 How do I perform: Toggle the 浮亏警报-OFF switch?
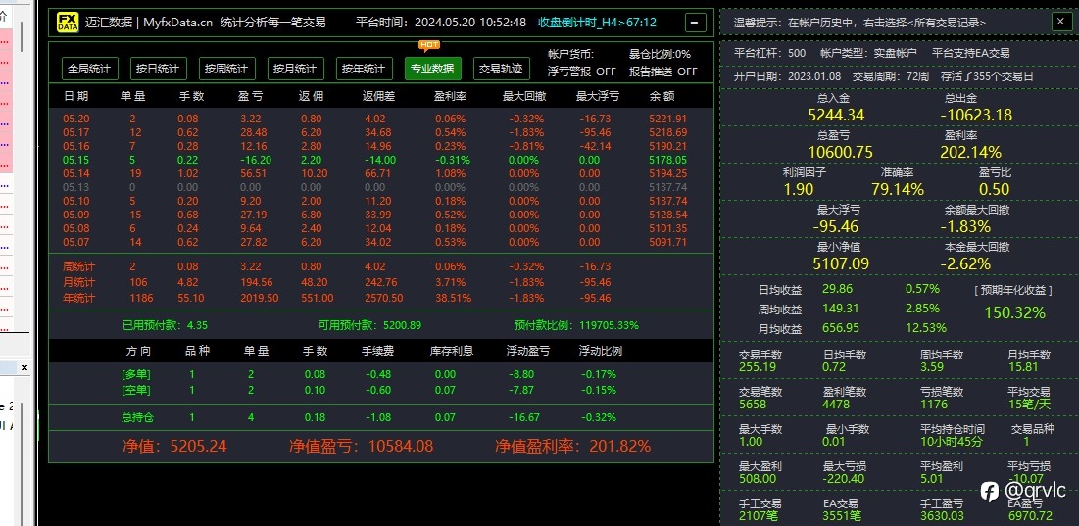tap(581, 71)
